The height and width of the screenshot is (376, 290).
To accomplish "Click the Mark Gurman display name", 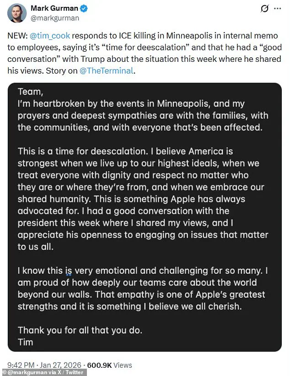I will click(55, 9).
